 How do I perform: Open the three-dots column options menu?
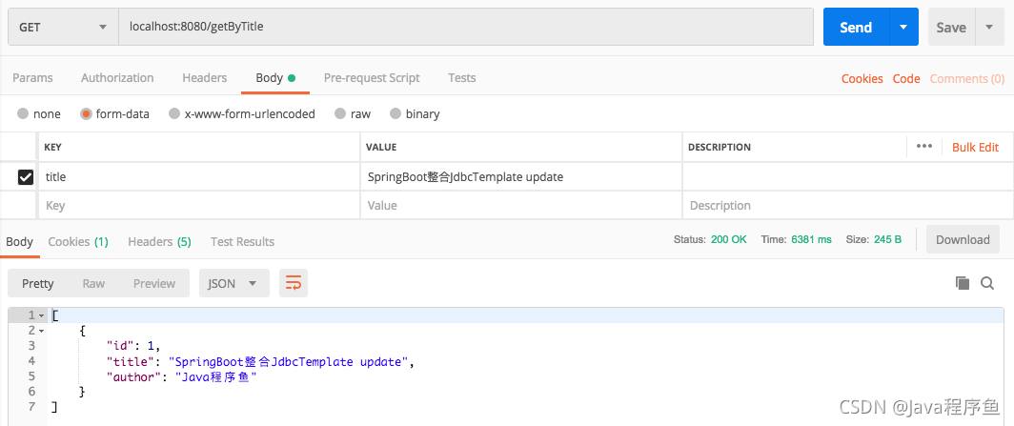pos(924,146)
